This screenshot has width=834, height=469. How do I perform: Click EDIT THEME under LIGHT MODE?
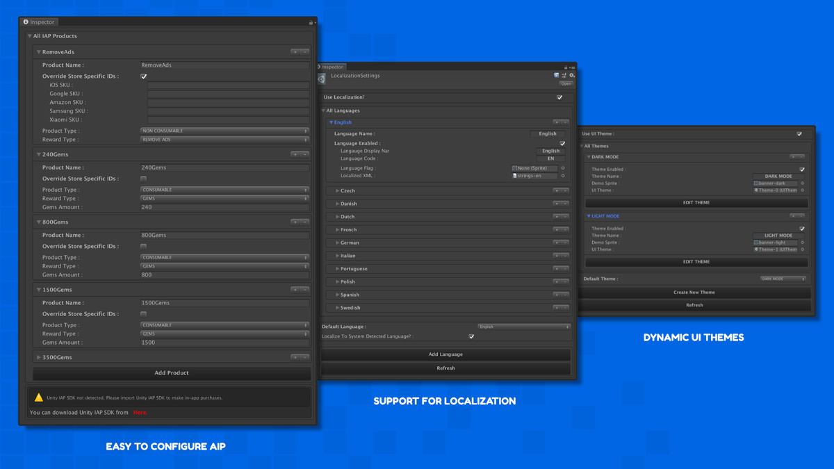coord(696,262)
